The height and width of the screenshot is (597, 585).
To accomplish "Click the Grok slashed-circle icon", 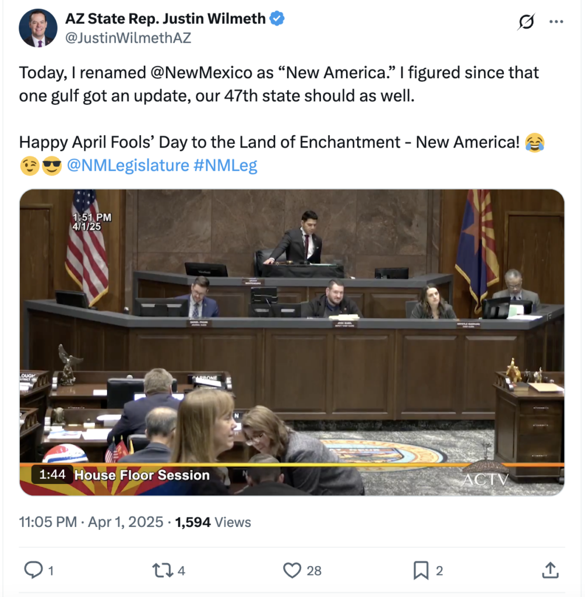I will click(x=526, y=22).
